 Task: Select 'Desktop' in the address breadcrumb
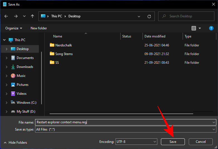coord(74,16)
